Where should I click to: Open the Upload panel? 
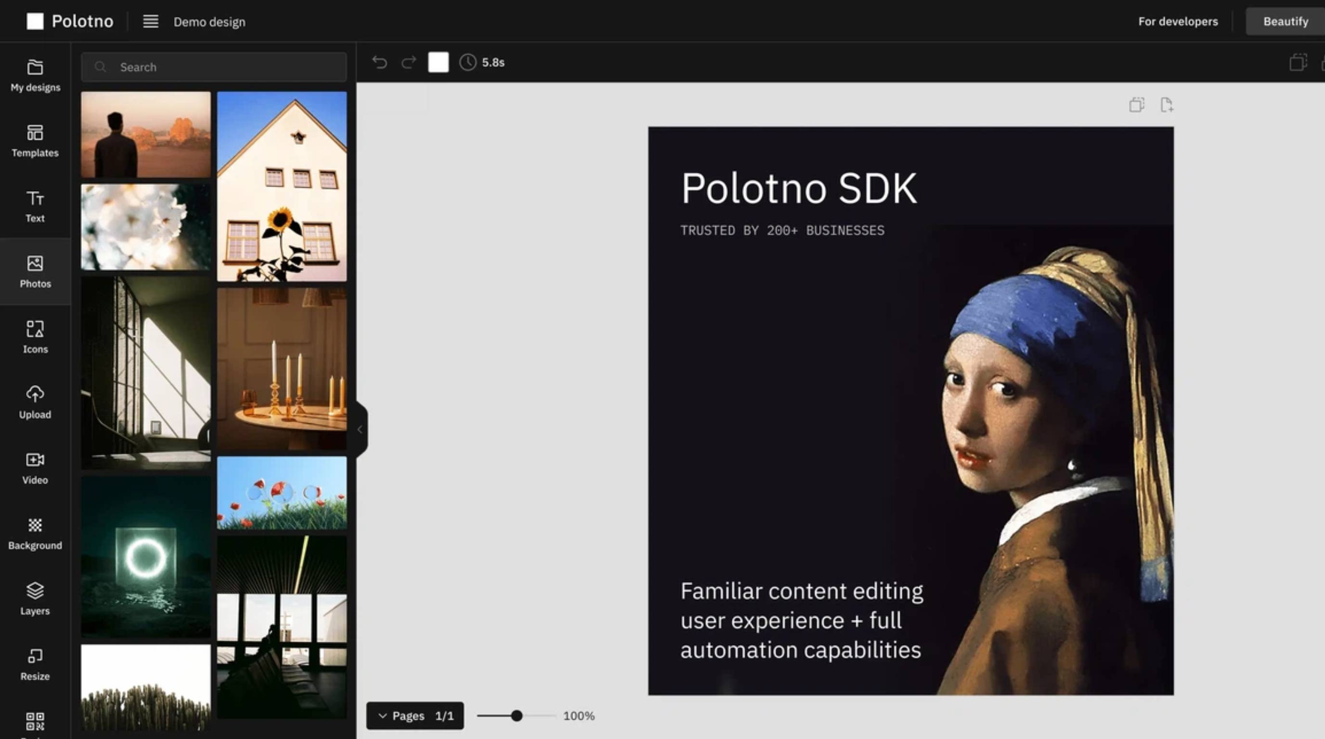pyautogui.click(x=35, y=402)
